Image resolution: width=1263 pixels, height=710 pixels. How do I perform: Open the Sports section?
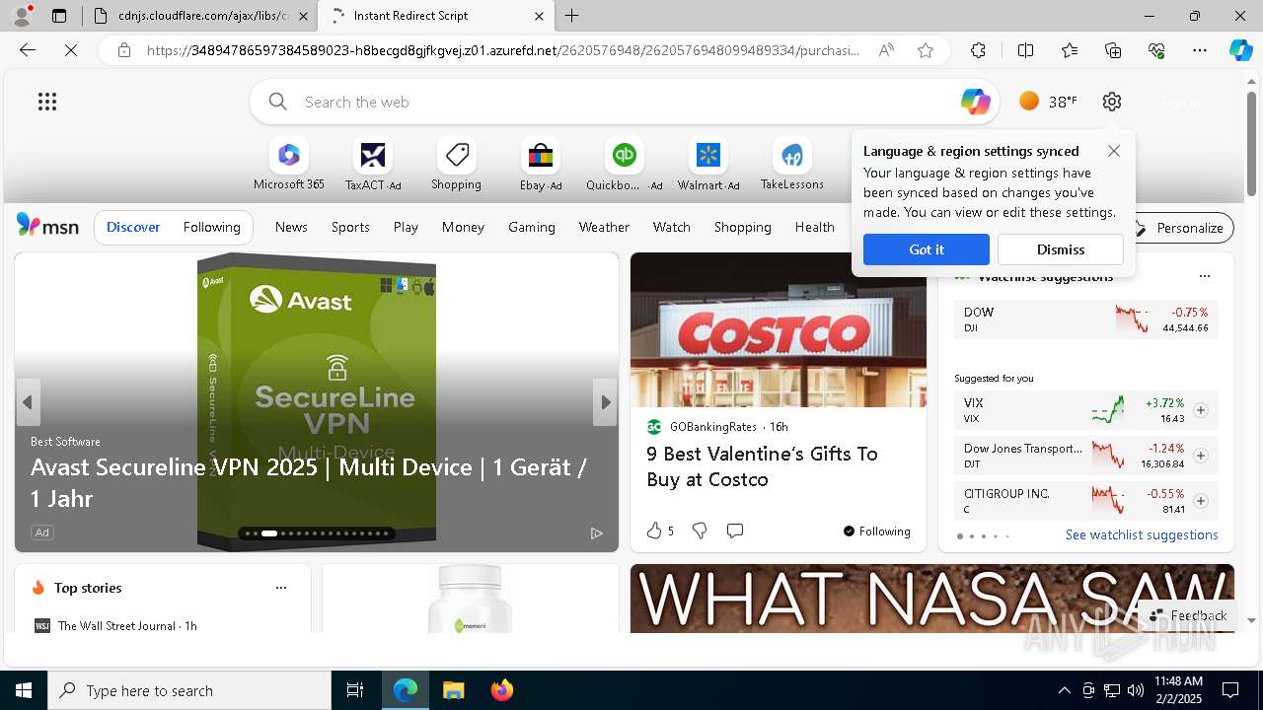click(350, 227)
